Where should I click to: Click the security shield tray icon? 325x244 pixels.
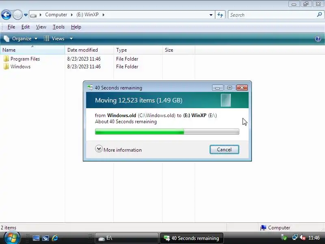[x=284, y=237]
